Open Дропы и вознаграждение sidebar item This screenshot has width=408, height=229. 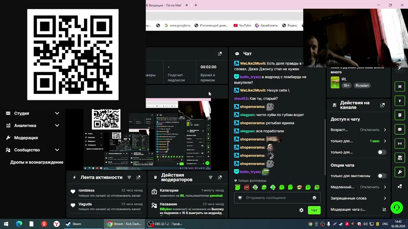point(37,162)
